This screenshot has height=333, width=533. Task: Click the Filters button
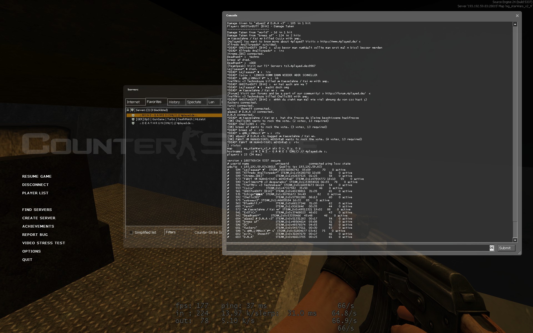(x=179, y=232)
